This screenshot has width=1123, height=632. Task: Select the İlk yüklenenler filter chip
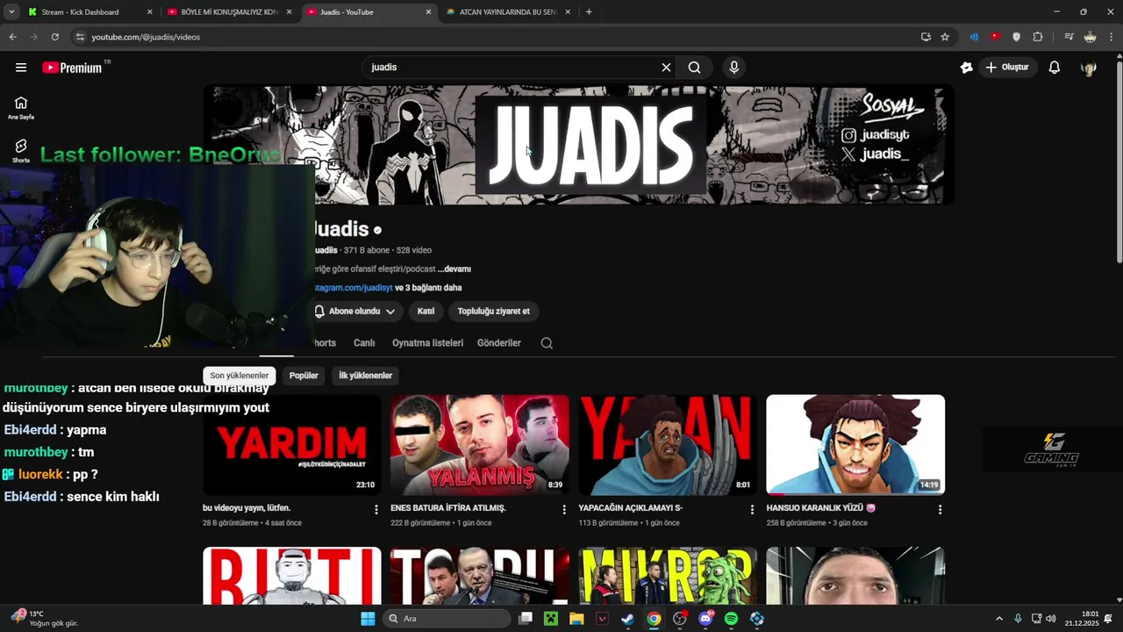(x=366, y=376)
